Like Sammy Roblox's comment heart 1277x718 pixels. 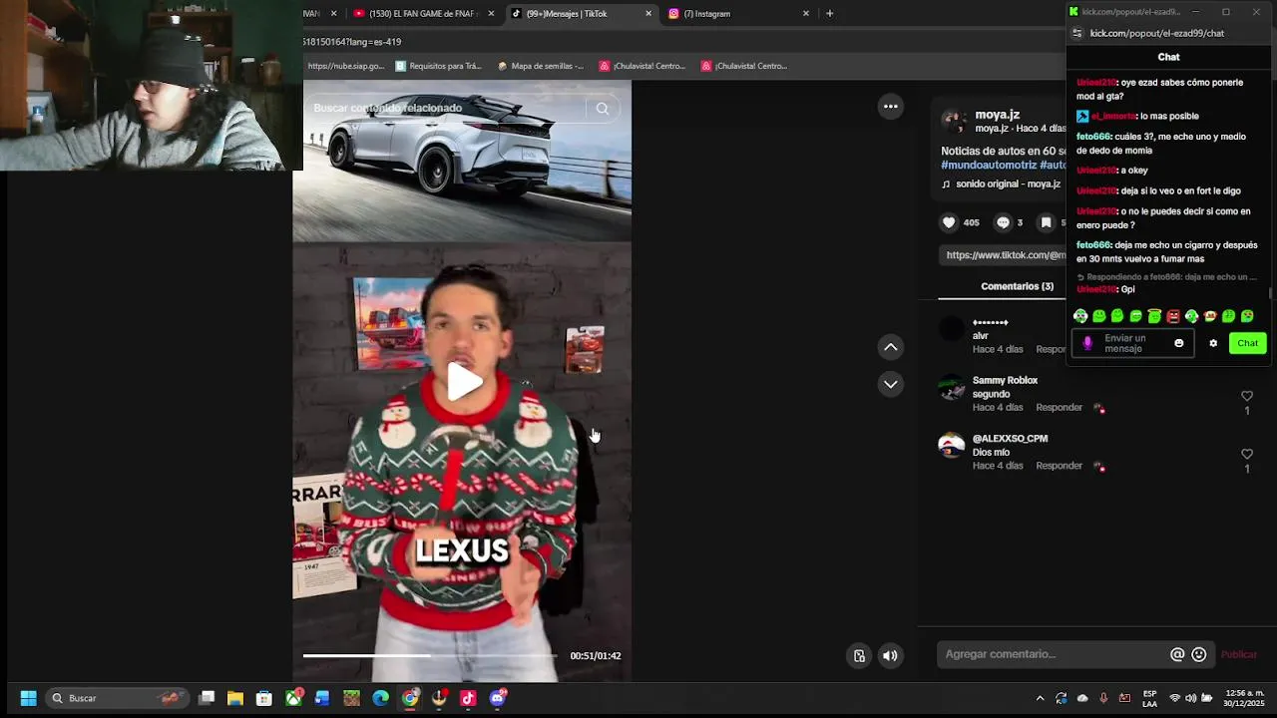(1246, 396)
